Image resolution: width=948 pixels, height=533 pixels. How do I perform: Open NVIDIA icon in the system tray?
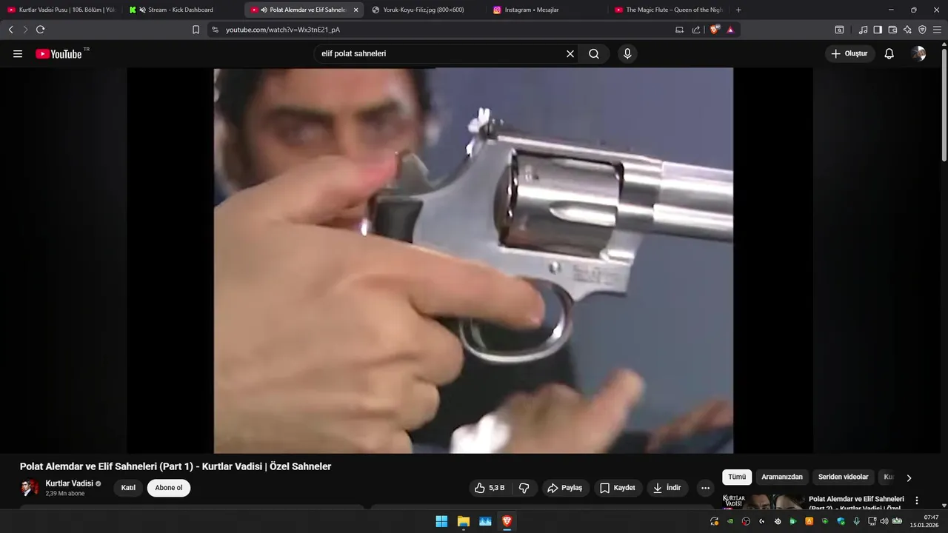click(730, 521)
